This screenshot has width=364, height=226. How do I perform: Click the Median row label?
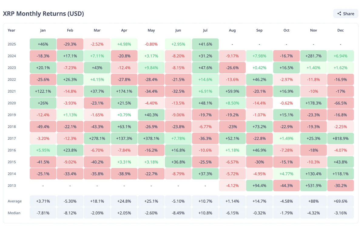pyautogui.click(x=14, y=213)
